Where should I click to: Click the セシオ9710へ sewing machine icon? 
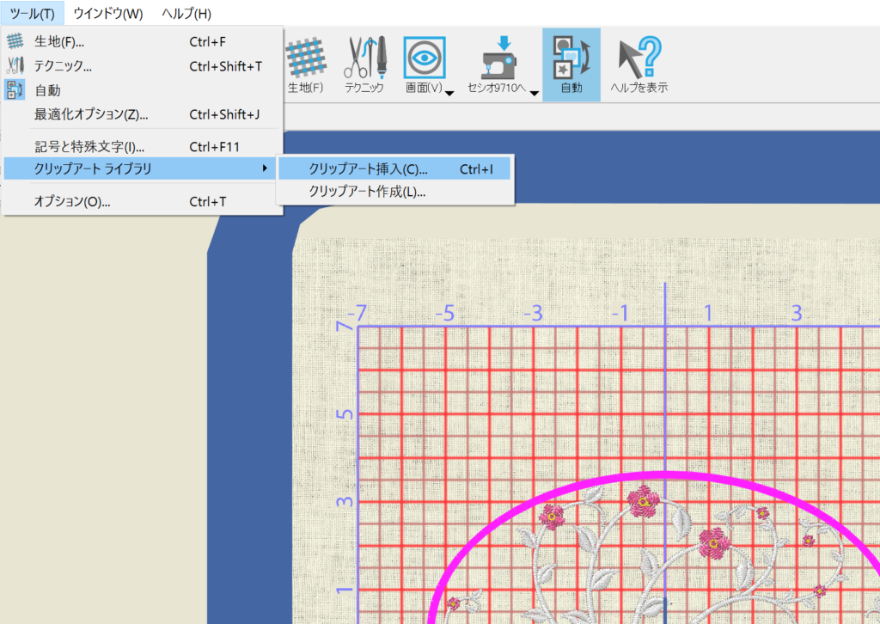click(x=503, y=58)
